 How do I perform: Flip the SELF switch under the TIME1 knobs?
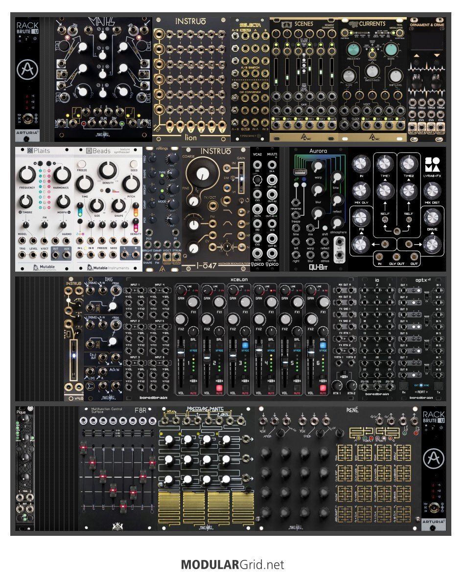(x=385, y=220)
